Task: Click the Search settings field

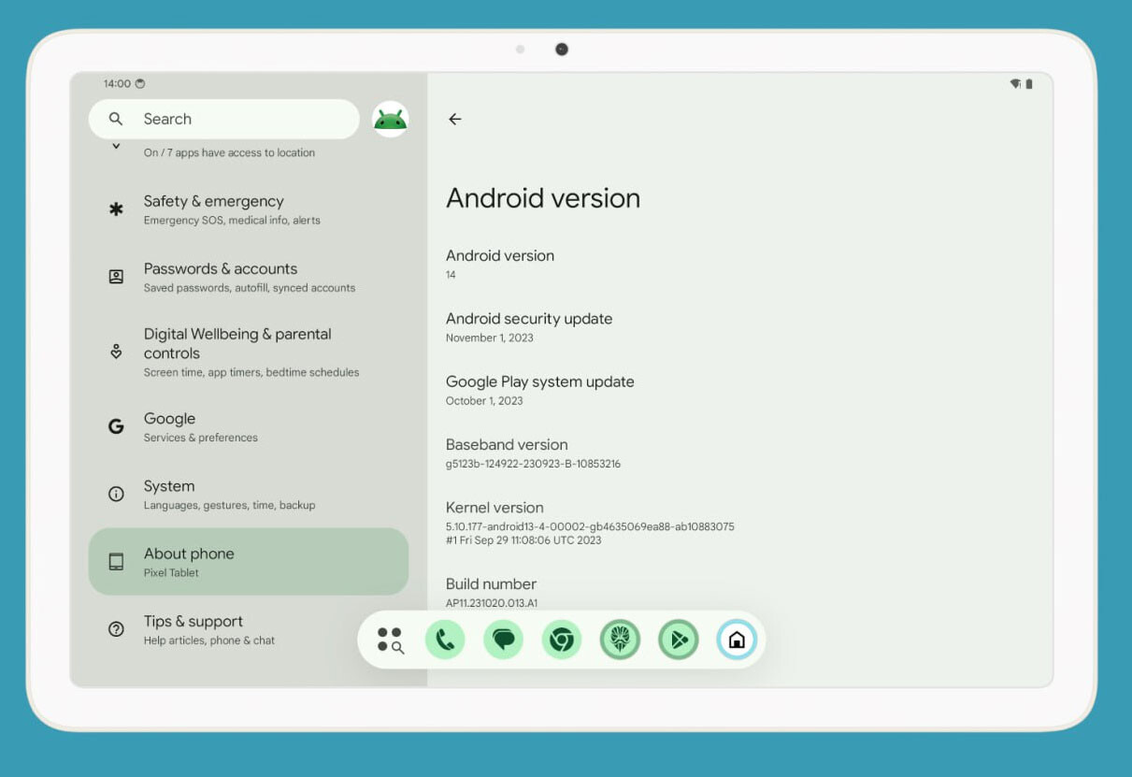Action: (x=223, y=119)
